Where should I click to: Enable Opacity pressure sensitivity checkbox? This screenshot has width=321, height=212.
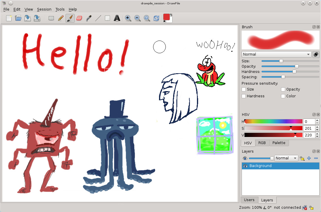tap(283, 89)
